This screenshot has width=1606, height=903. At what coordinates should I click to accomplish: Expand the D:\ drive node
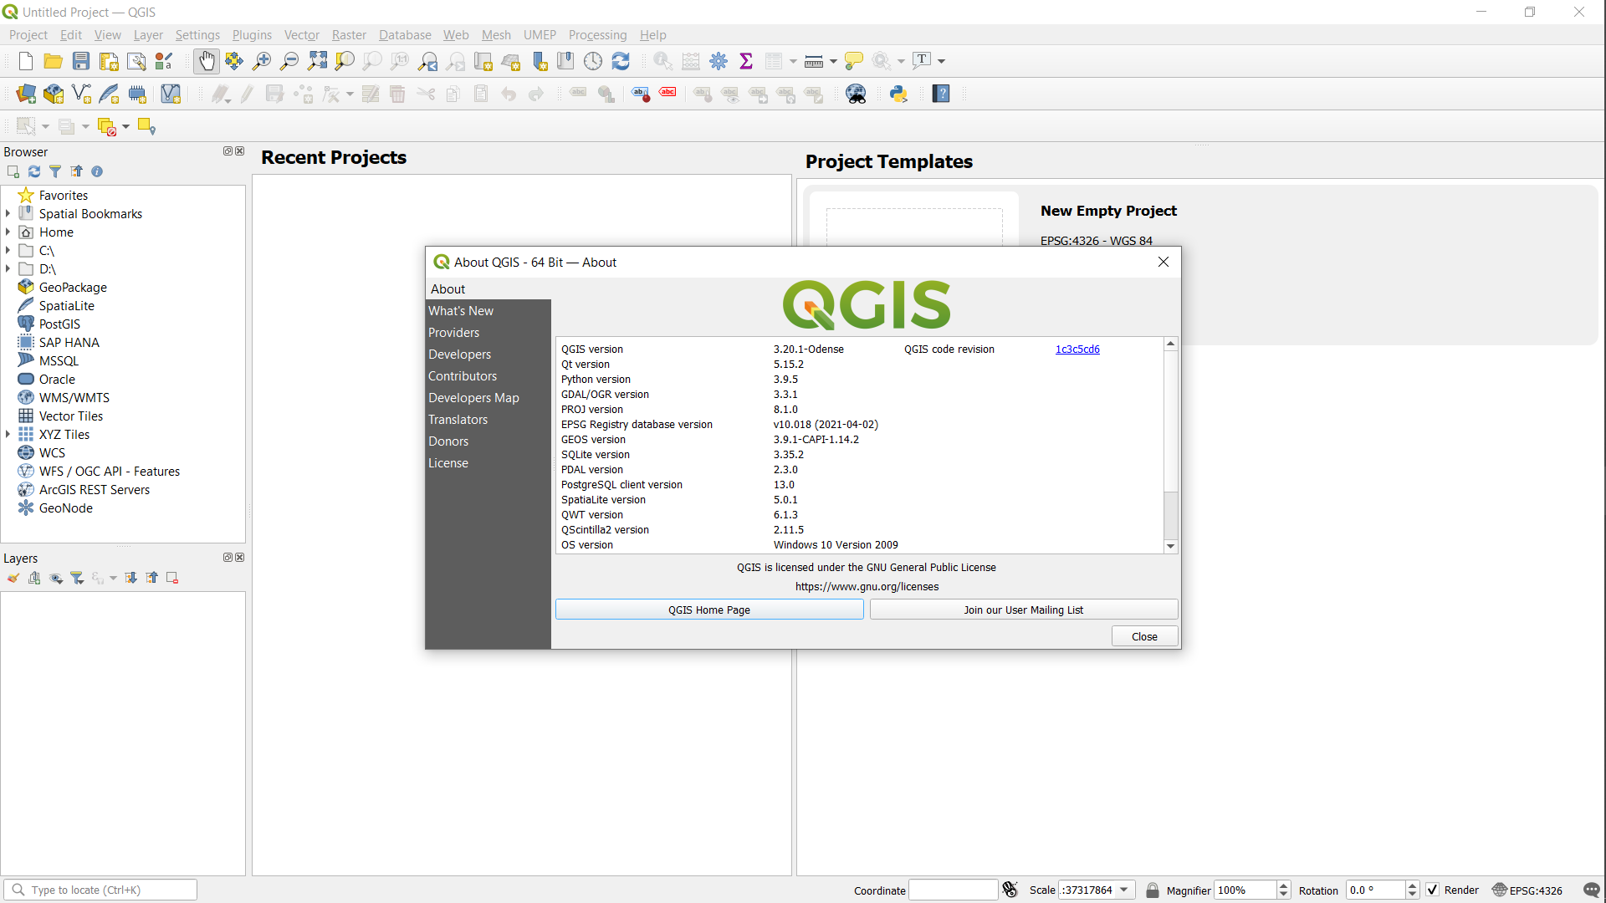pos(8,269)
